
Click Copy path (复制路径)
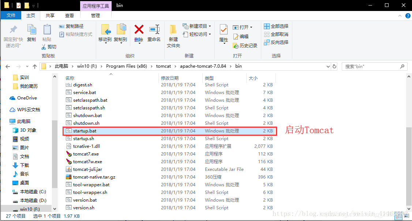(x=71, y=26)
